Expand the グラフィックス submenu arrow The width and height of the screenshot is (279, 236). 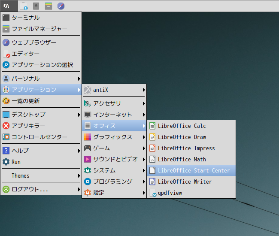[144, 137]
